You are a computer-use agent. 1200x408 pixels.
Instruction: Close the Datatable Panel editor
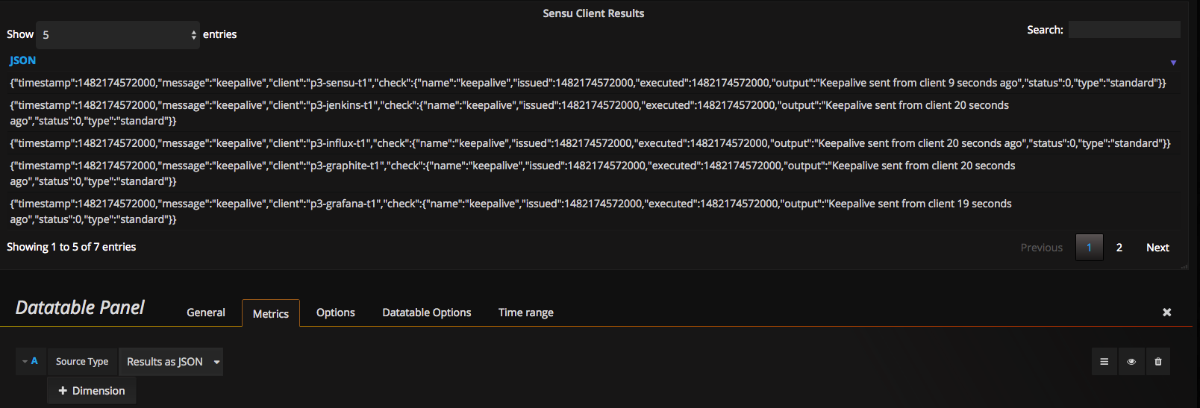pyautogui.click(x=1167, y=313)
